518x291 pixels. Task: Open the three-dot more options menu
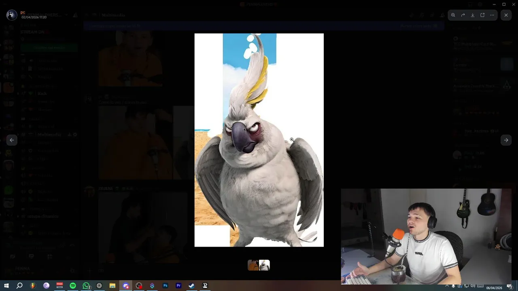tap(492, 15)
